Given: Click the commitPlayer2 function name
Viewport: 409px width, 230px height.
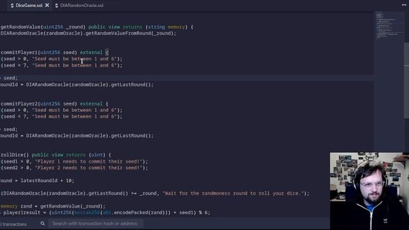Looking at the screenshot, I should [x=19, y=103].
